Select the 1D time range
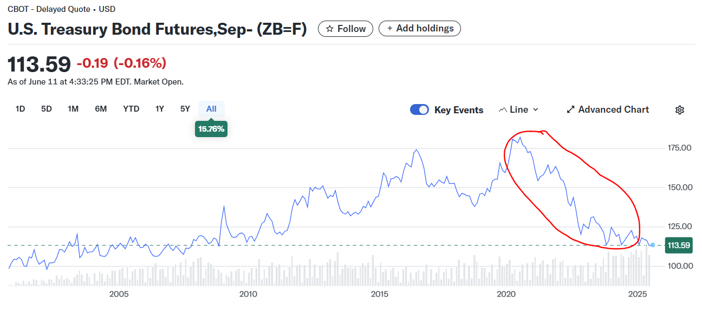 point(20,109)
